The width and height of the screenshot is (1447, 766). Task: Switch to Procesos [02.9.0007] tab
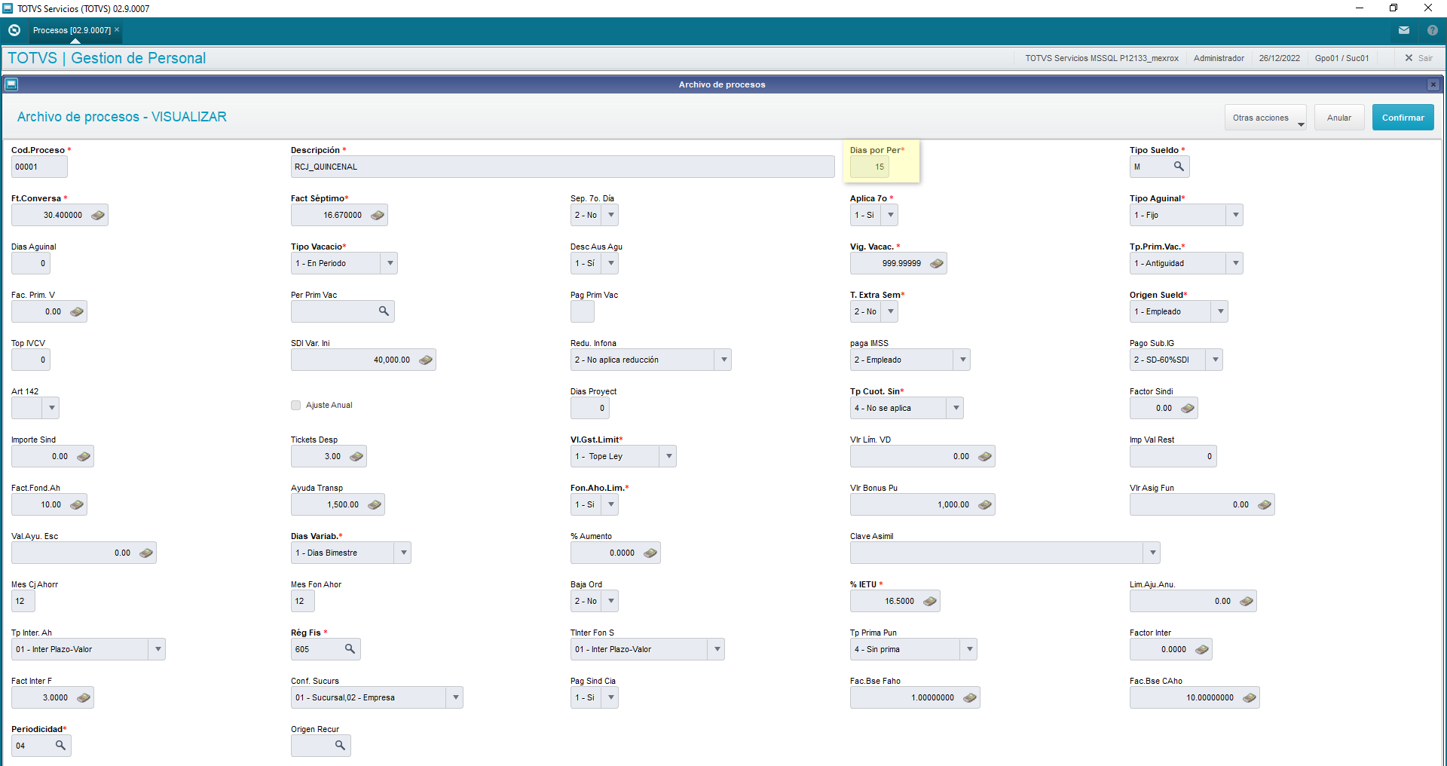[72, 30]
